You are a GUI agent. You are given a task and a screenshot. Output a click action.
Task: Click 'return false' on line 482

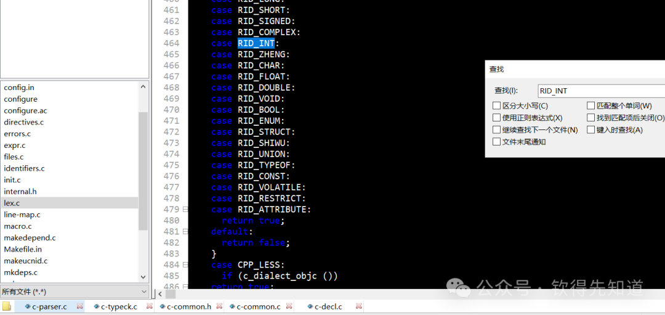tap(253, 242)
